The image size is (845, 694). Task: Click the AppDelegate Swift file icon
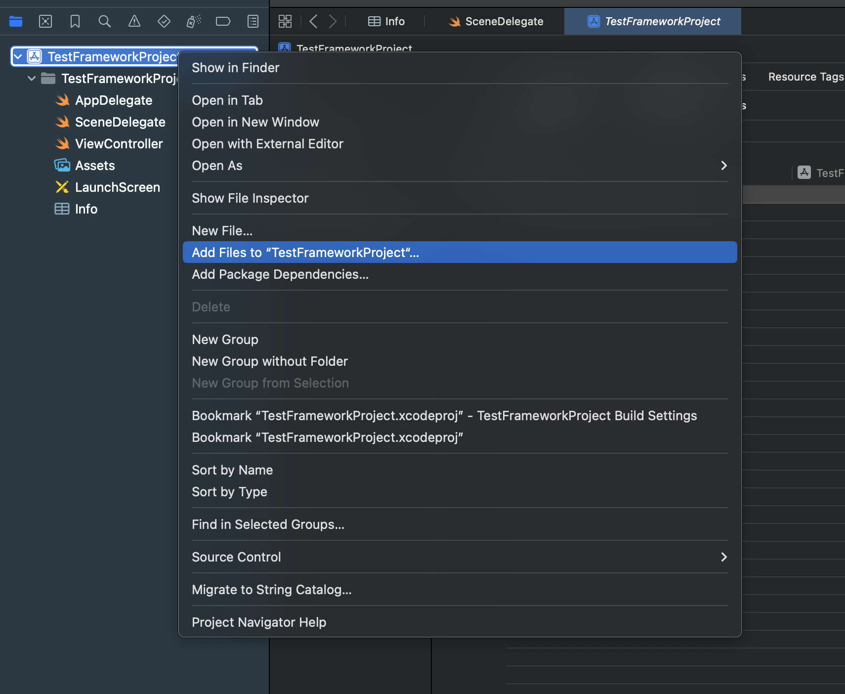coord(62,100)
